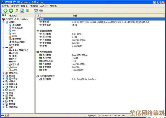
Task: Select the DMI tree icon
Action: [x=10, y=30]
